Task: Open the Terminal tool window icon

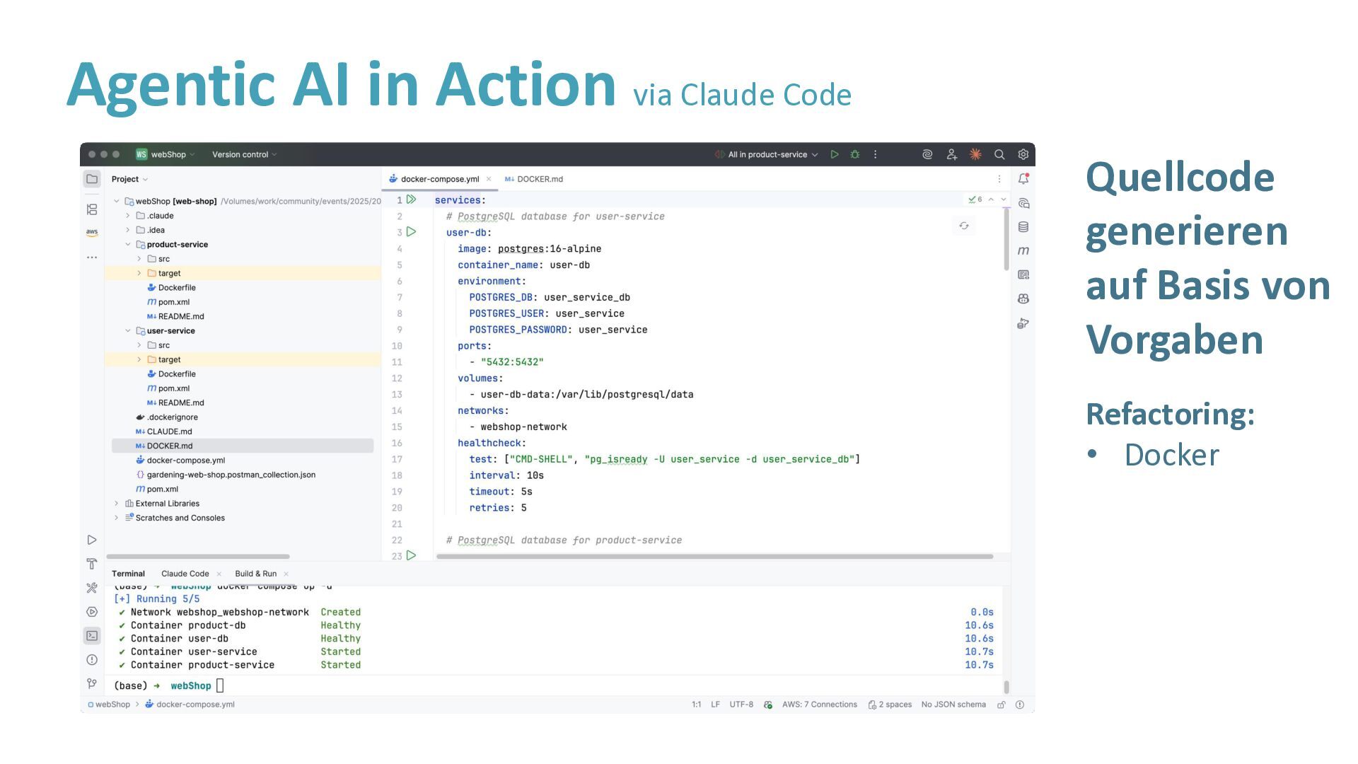Action: (x=92, y=635)
